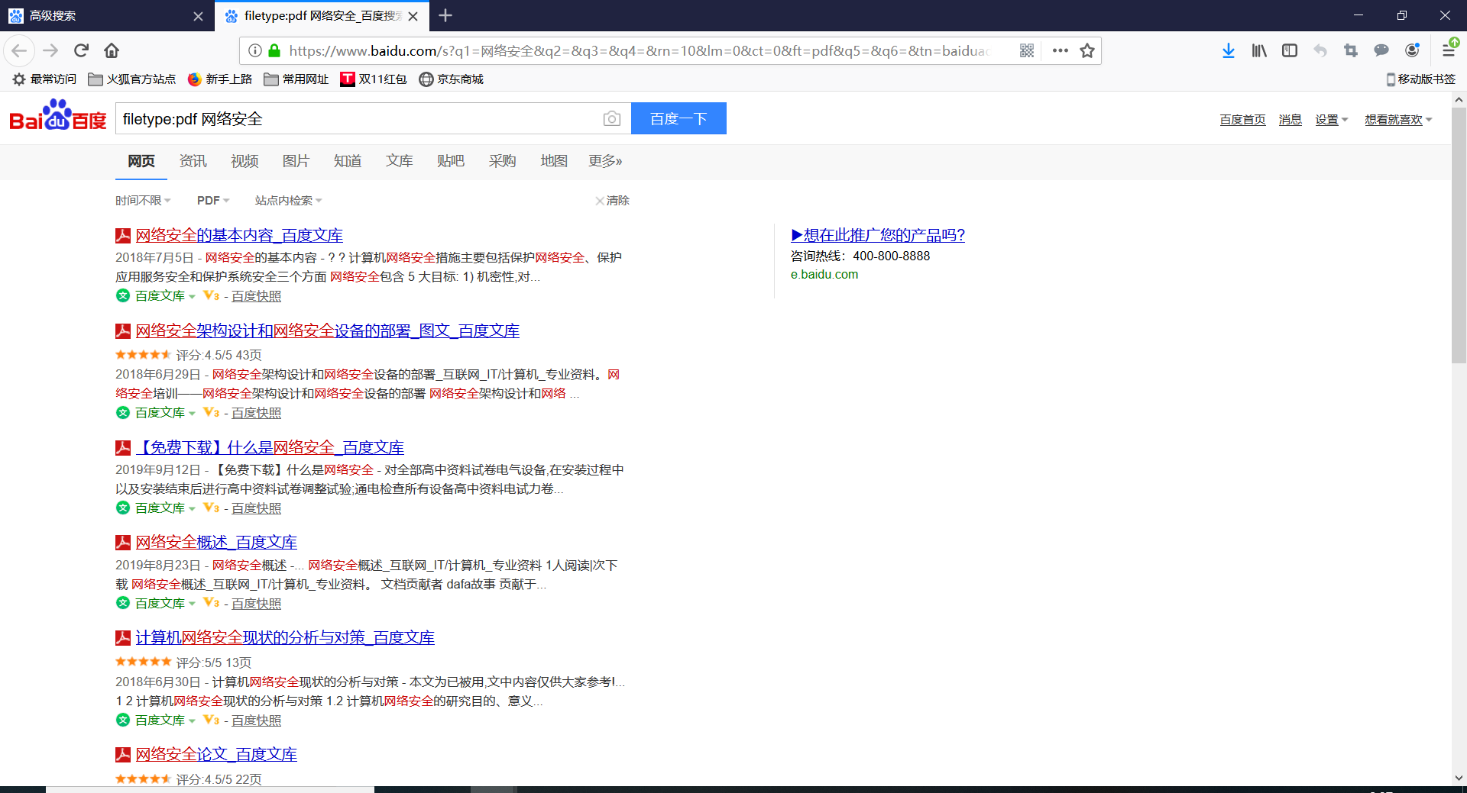The height and width of the screenshot is (793, 1467).
Task: Select the 采购 search category
Action: (502, 161)
